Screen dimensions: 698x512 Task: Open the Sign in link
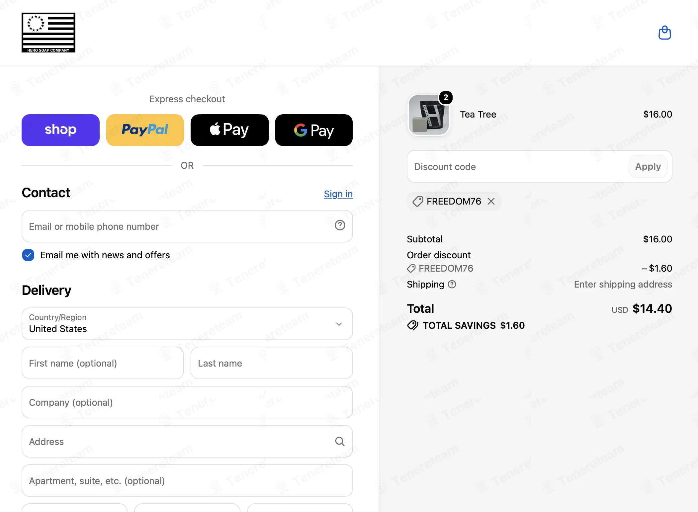338,194
